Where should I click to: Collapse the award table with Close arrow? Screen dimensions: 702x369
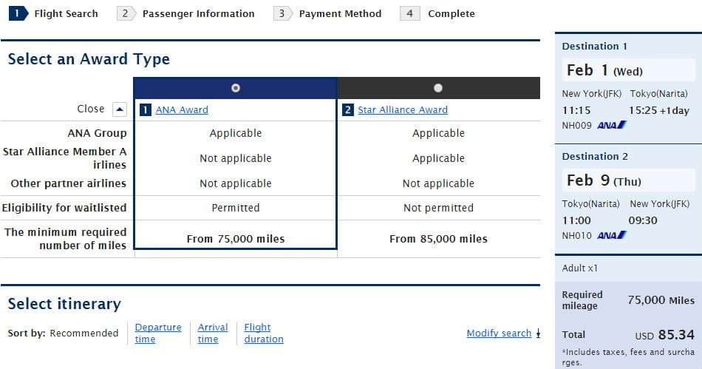pos(120,109)
